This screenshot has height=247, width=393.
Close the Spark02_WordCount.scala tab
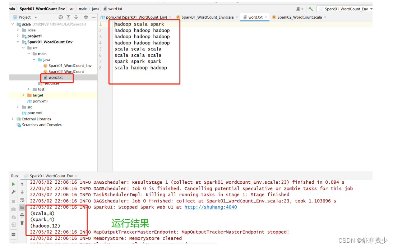325,17
